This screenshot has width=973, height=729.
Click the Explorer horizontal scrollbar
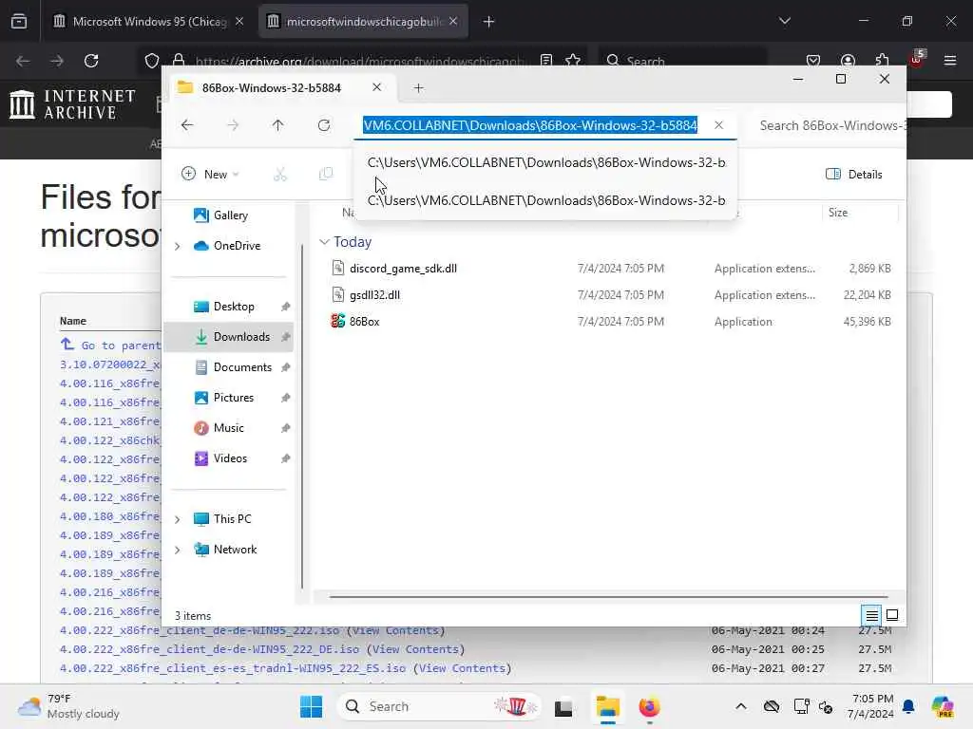608,596
